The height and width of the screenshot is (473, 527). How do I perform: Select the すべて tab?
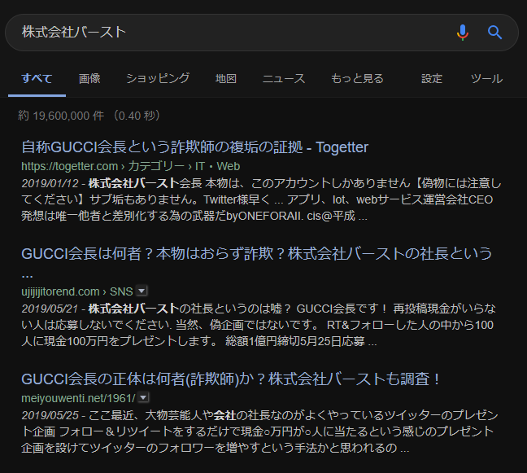(x=37, y=79)
